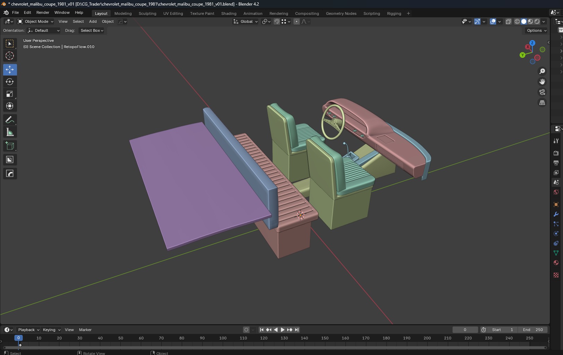The width and height of the screenshot is (563, 355).
Task: Click the hand Pan view icon
Action: click(542, 82)
